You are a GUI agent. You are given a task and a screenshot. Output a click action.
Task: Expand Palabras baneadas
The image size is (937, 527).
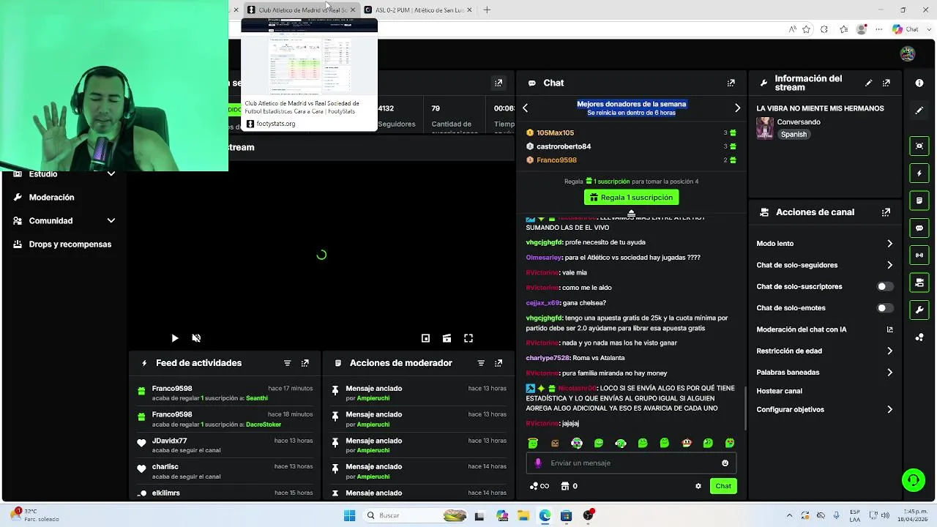(825, 373)
